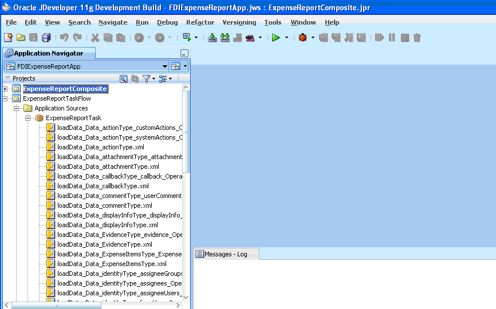Click the Rebuild project icon
Image resolution: width=496 pixels, height=309 pixels.
point(225,38)
